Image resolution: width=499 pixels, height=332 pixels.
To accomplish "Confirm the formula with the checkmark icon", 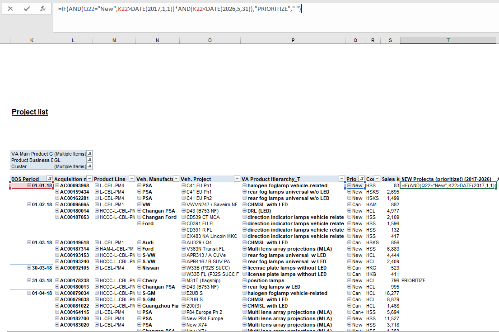I will [x=27, y=9].
